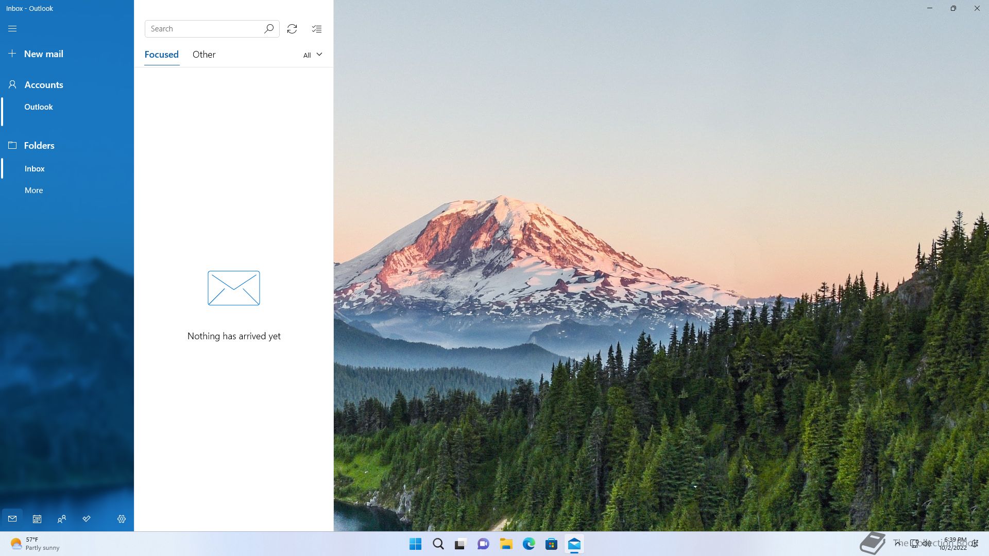Screen dimensions: 989x556
Task: Select the Inbox folder
Action: tap(35, 169)
